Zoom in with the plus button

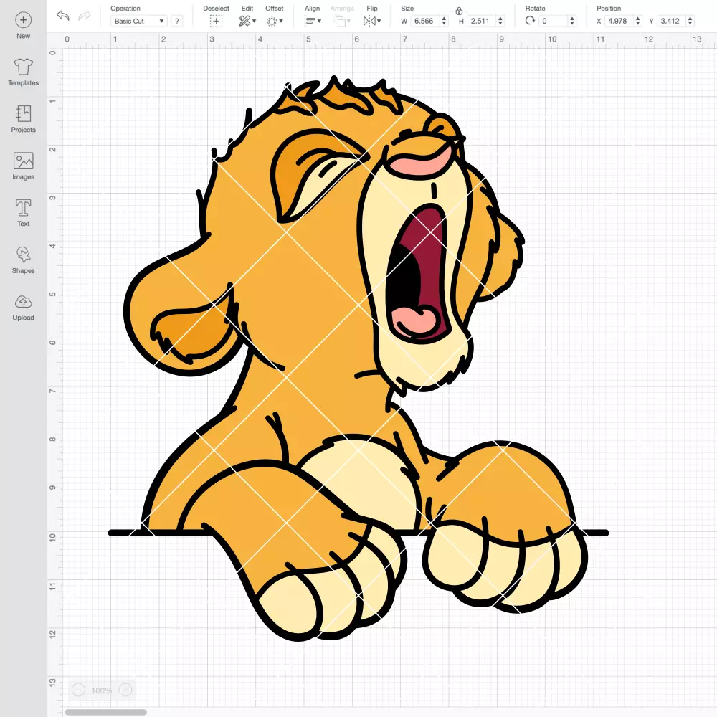(125, 690)
